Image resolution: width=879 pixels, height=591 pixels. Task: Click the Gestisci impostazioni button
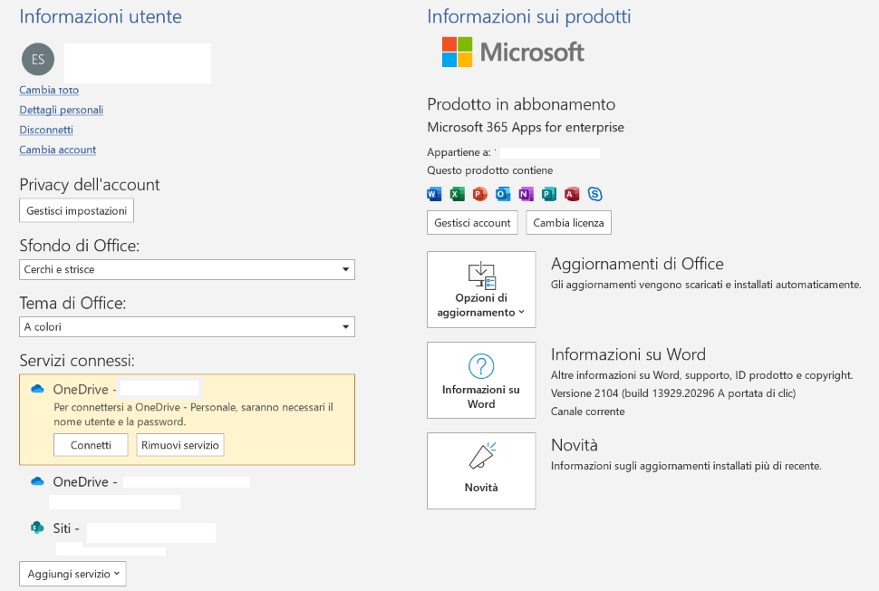coord(77,211)
